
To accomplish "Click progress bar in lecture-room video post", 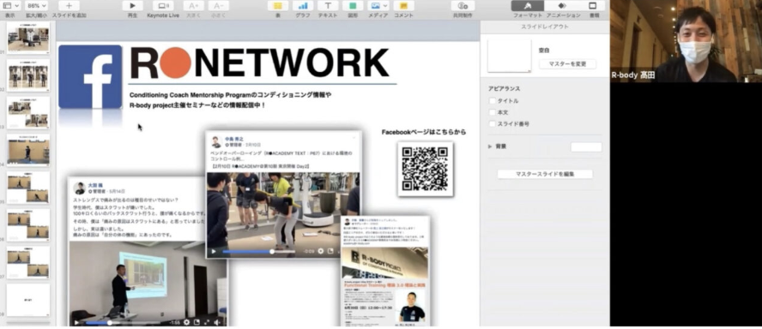I will click(x=123, y=322).
